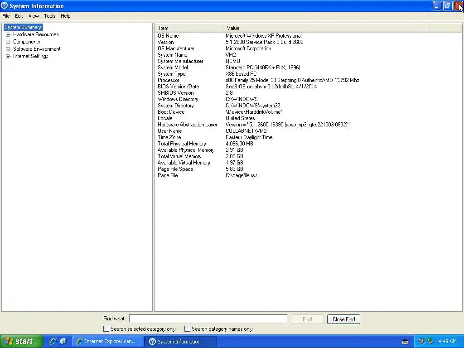Expand the Internet Settings tree node

[x=8, y=56]
